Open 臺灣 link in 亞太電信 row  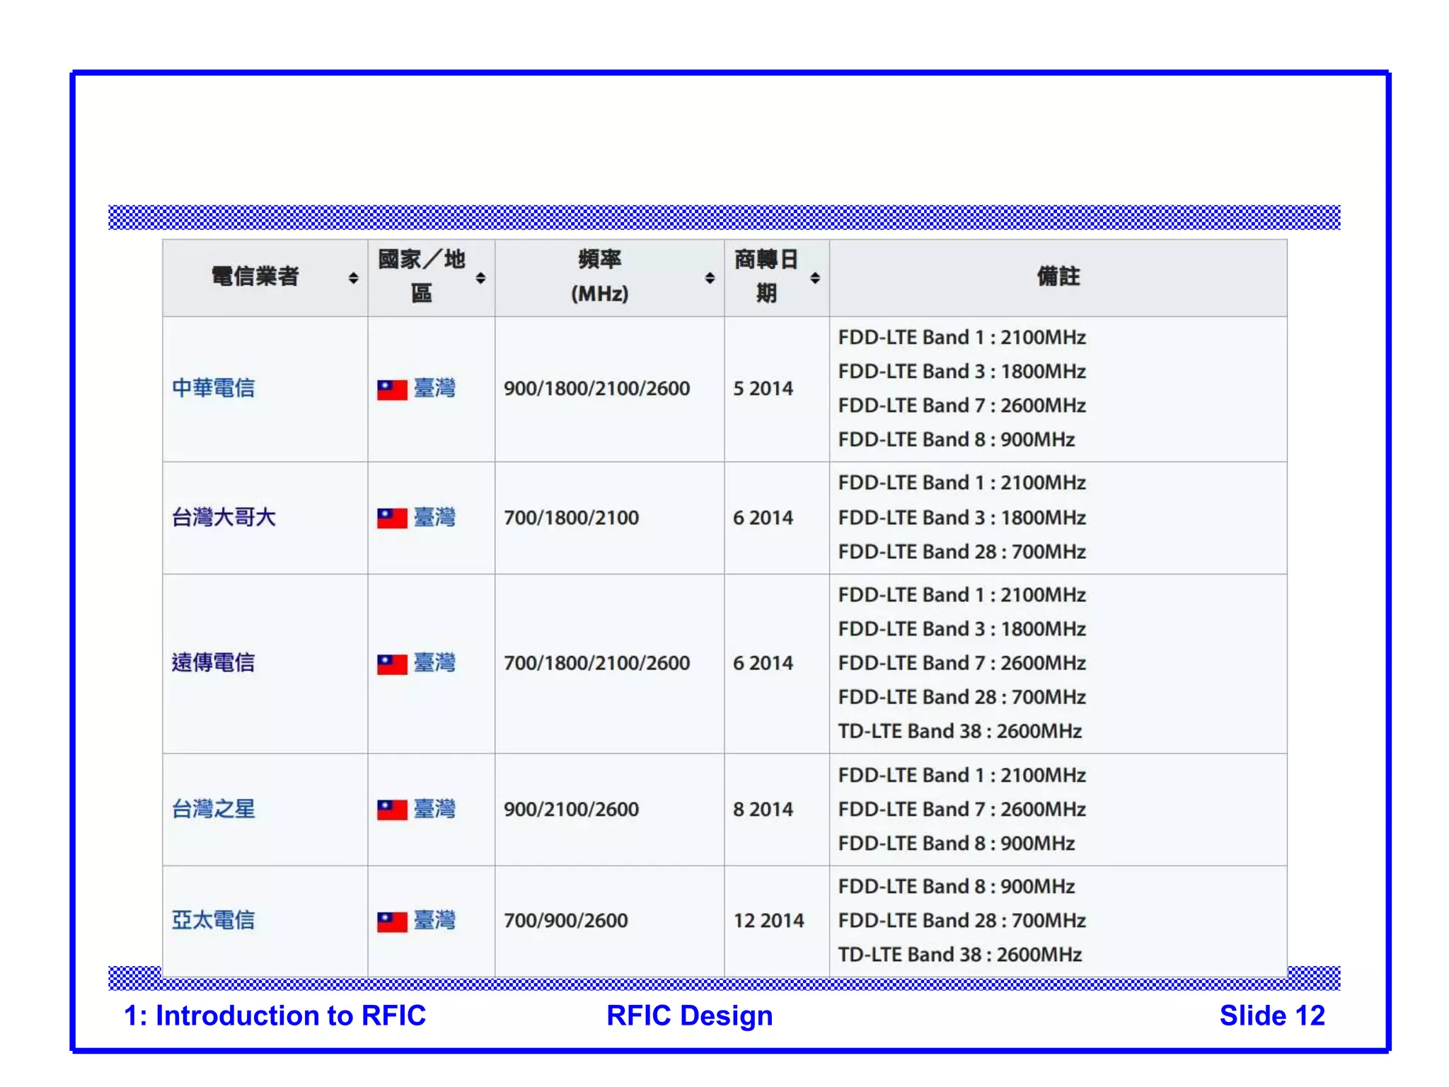click(x=434, y=920)
